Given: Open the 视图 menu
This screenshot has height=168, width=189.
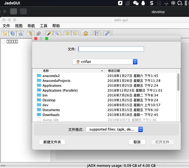Looking at the screenshot, I should 19,26.
